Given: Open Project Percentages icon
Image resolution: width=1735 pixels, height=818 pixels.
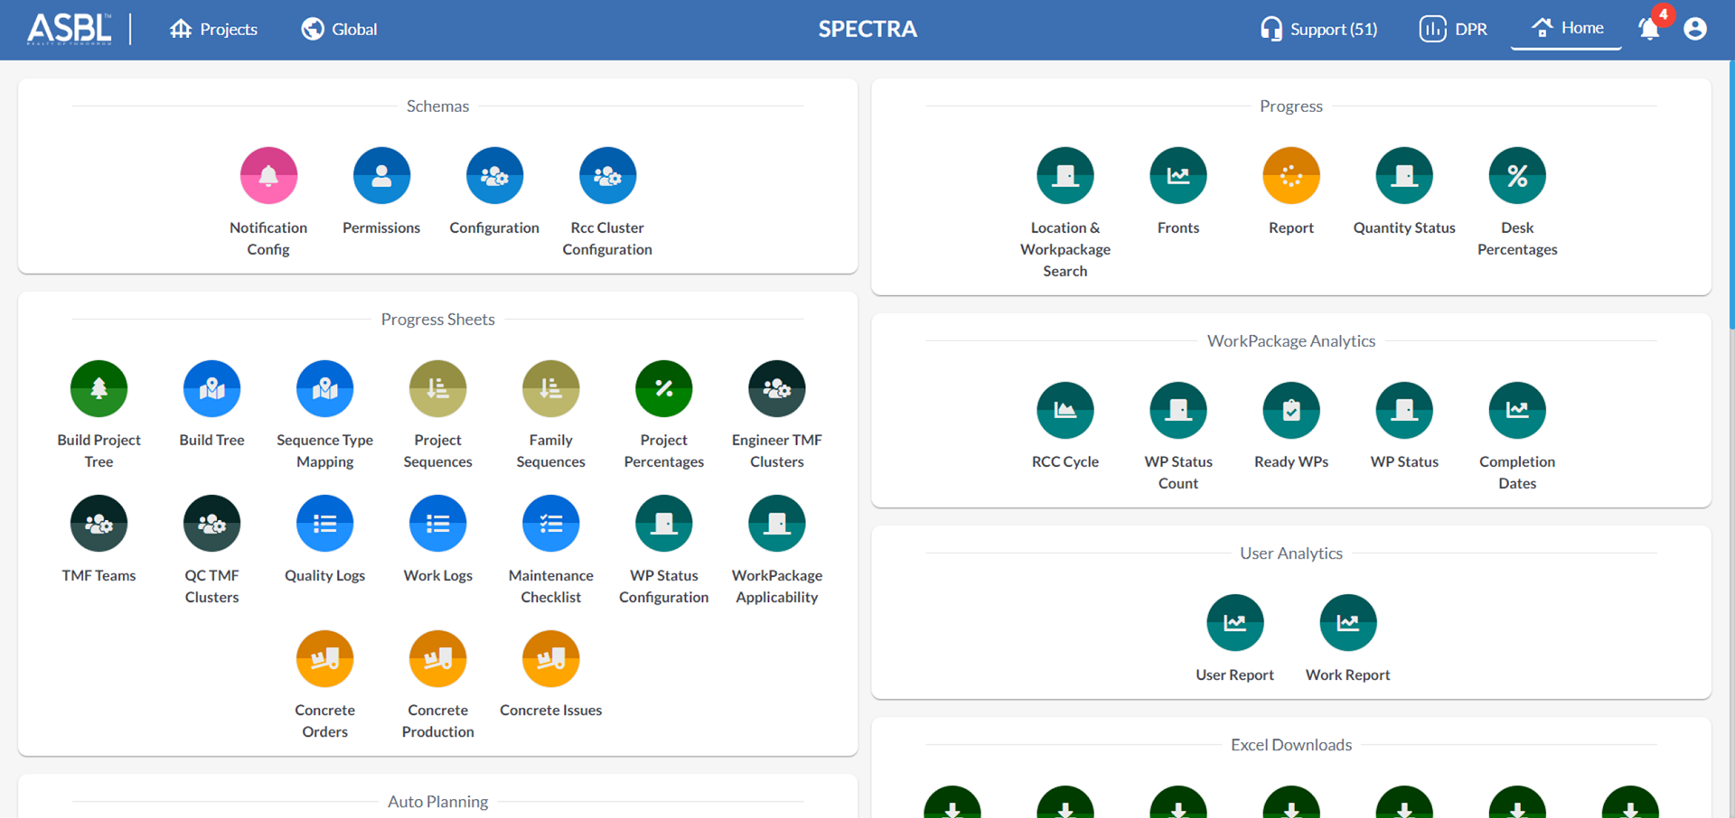Looking at the screenshot, I should click(x=663, y=388).
